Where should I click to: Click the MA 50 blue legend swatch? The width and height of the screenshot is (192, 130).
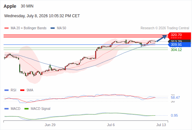(53, 28)
